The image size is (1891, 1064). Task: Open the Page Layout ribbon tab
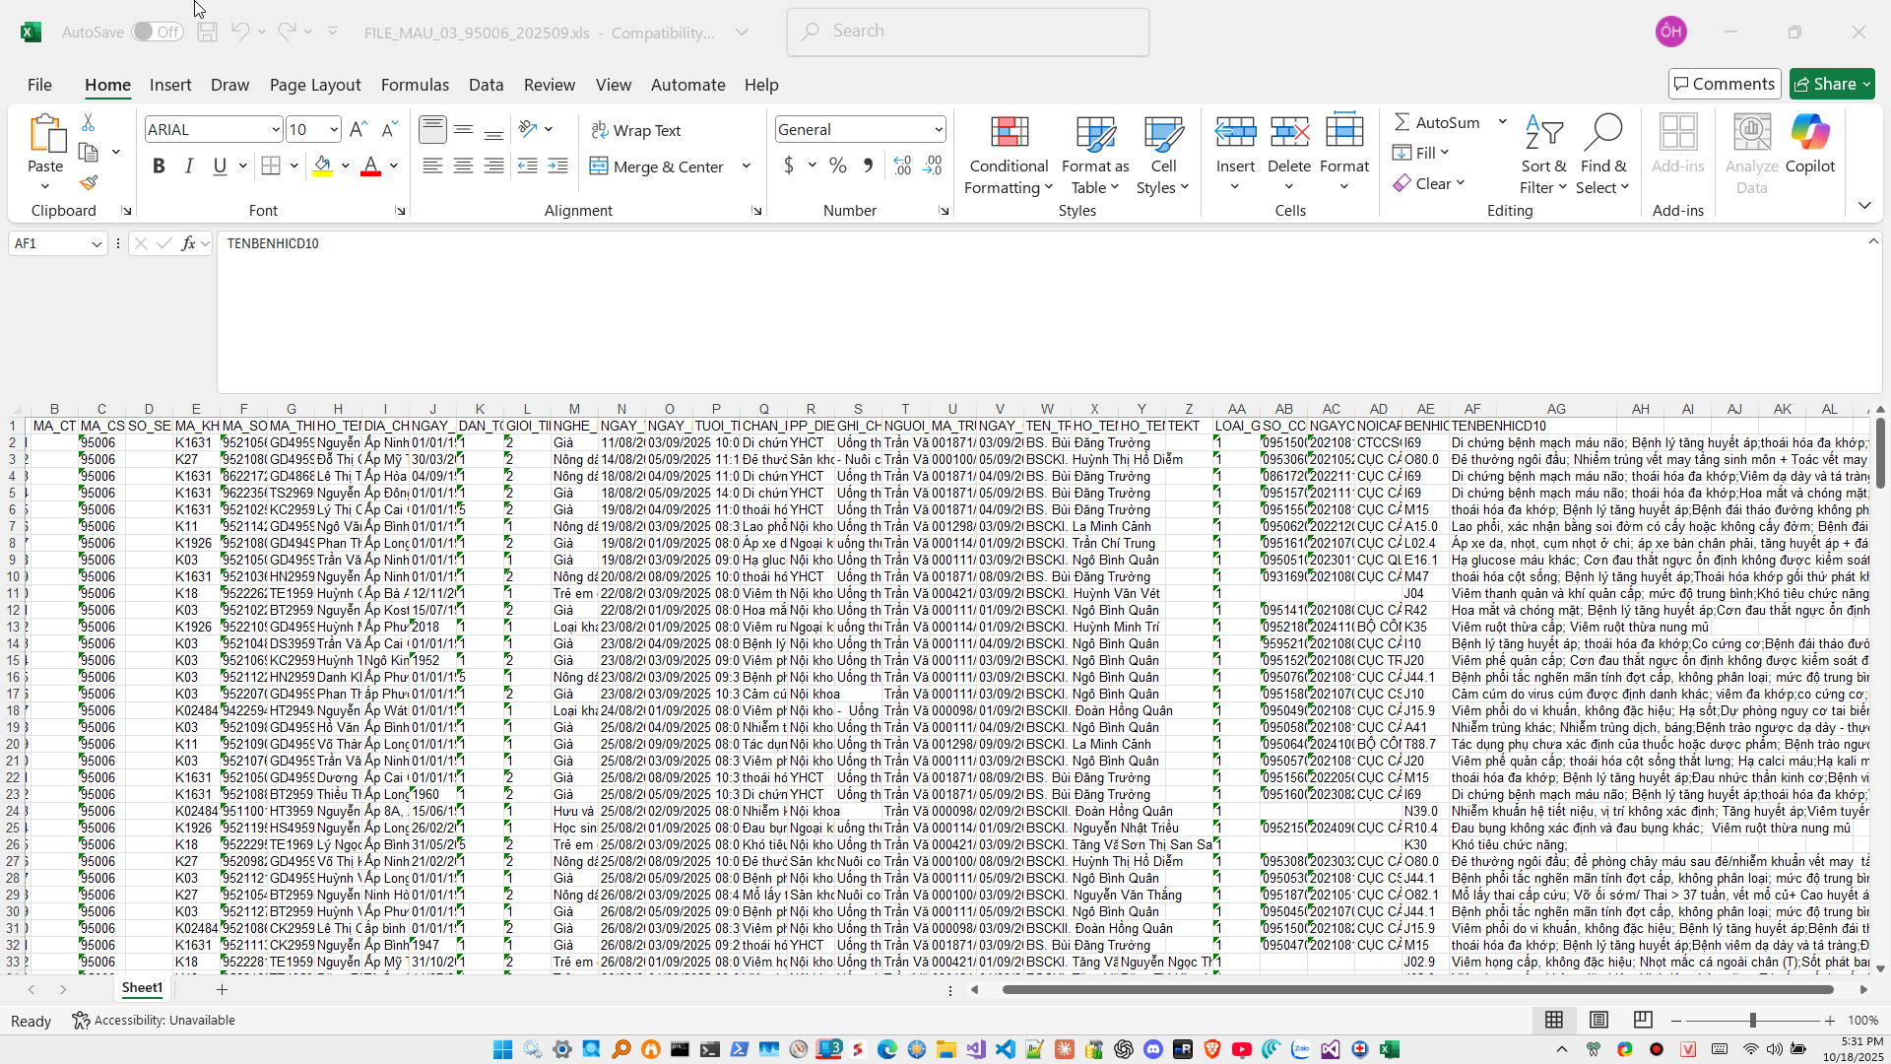(x=315, y=85)
